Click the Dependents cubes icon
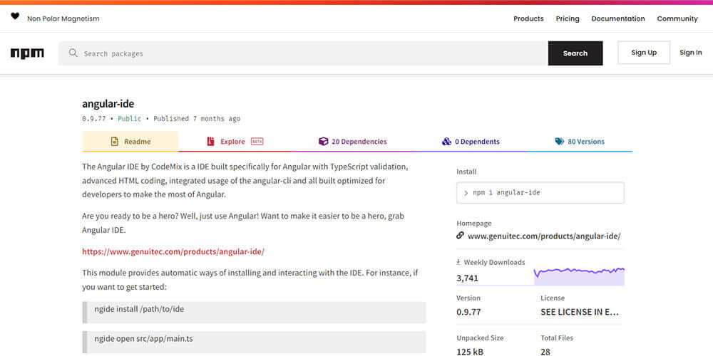 [x=446, y=142]
